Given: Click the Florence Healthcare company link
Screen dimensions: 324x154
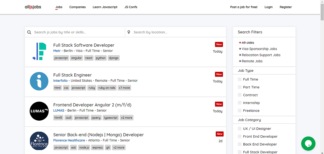Looking at the screenshot, I should tap(69, 140).
